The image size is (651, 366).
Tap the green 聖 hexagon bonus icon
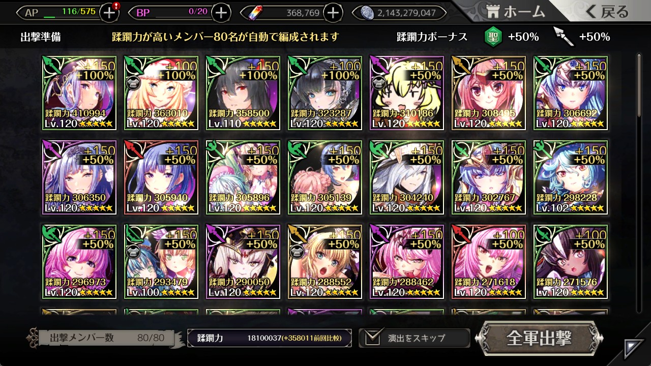click(493, 37)
